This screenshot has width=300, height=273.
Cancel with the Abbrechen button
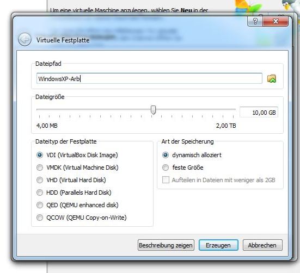pos(262,245)
